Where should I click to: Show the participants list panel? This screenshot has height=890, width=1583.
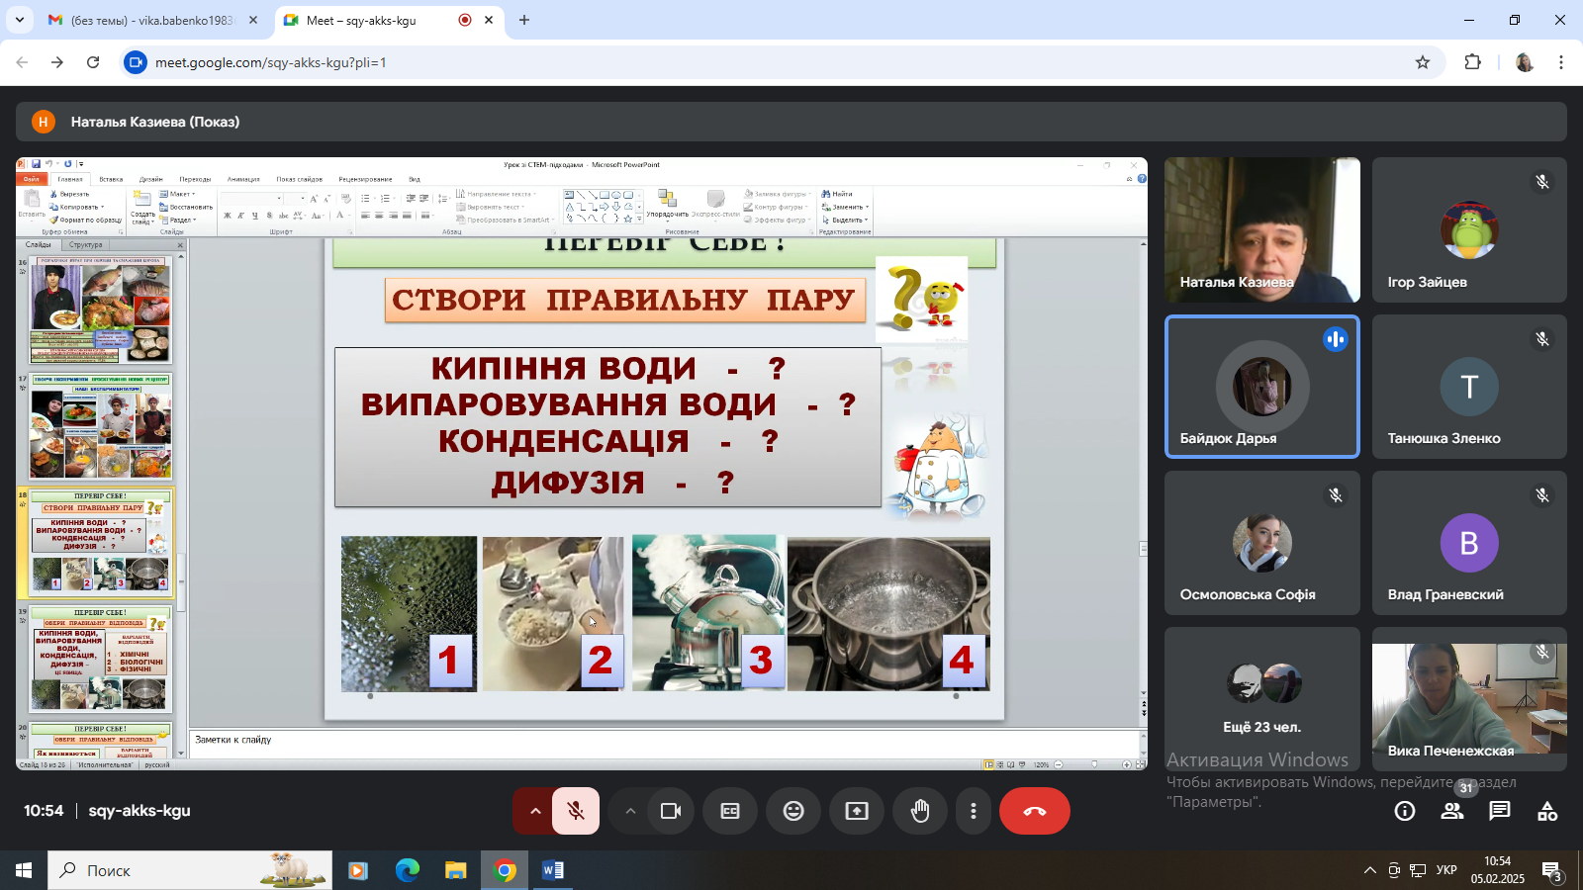(1451, 811)
